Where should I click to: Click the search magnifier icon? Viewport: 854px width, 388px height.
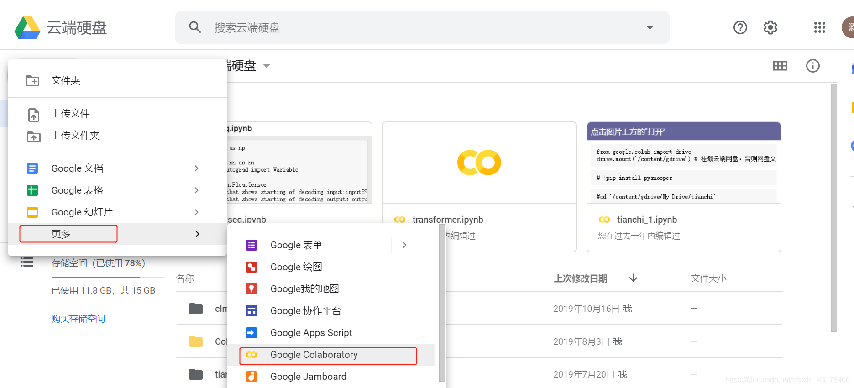(195, 27)
